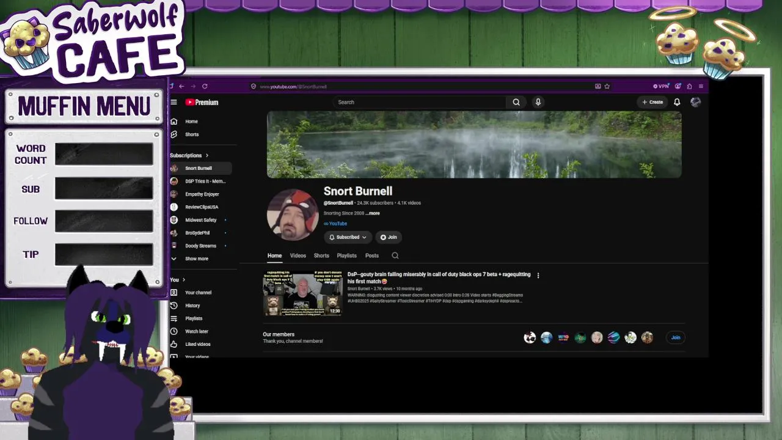
Task: Open the picture-in-picture icon in address bar
Action: [597, 86]
